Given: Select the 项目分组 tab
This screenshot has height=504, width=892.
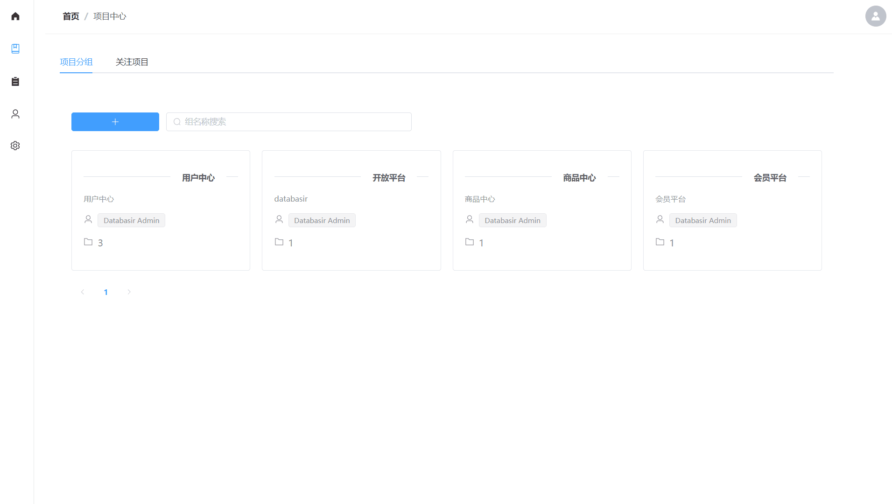Looking at the screenshot, I should point(76,62).
